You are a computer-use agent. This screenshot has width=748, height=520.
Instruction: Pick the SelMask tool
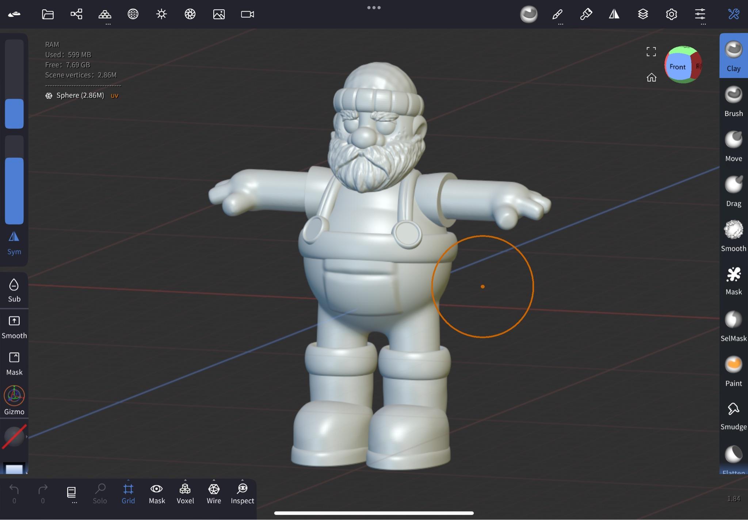tap(733, 326)
